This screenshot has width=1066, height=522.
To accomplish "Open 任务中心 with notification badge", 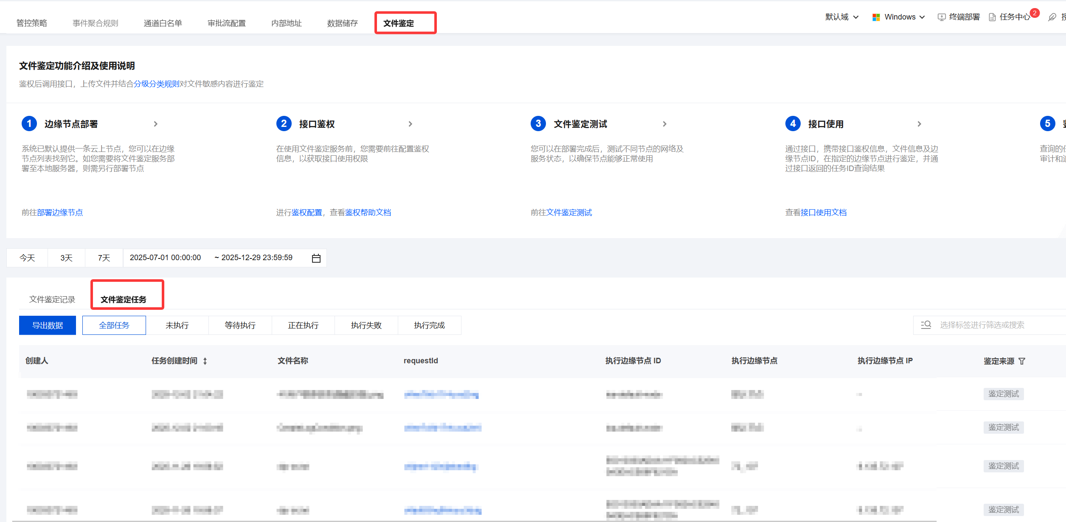I will click(x=1014, y=17).
